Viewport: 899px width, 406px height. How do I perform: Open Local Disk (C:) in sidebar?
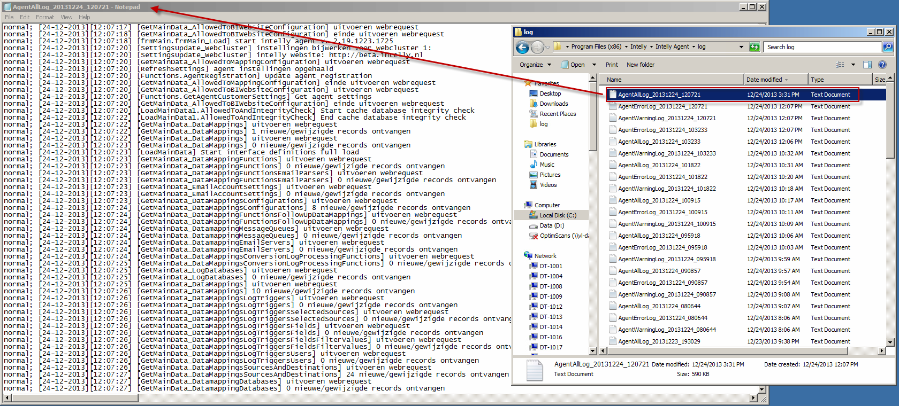(x=558, y=215)
